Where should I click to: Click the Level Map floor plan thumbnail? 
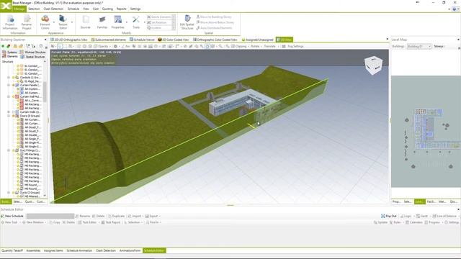pos(426,132)
